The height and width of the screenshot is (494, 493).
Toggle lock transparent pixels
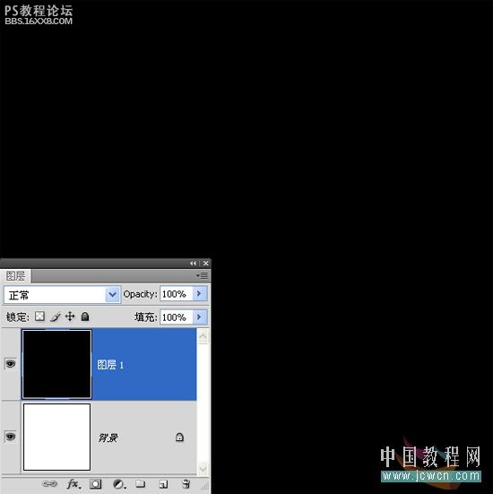[39, 316]
